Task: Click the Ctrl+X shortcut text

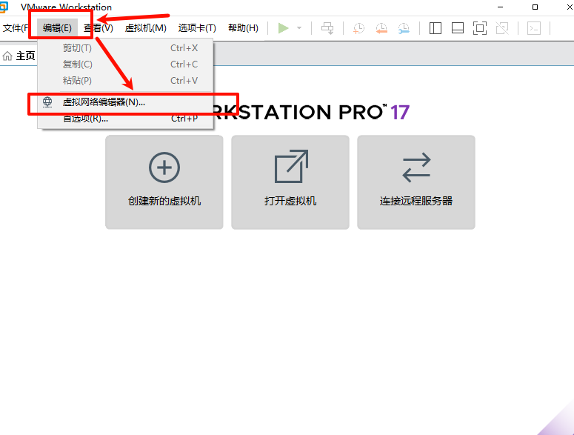Action: coord(184,48)
